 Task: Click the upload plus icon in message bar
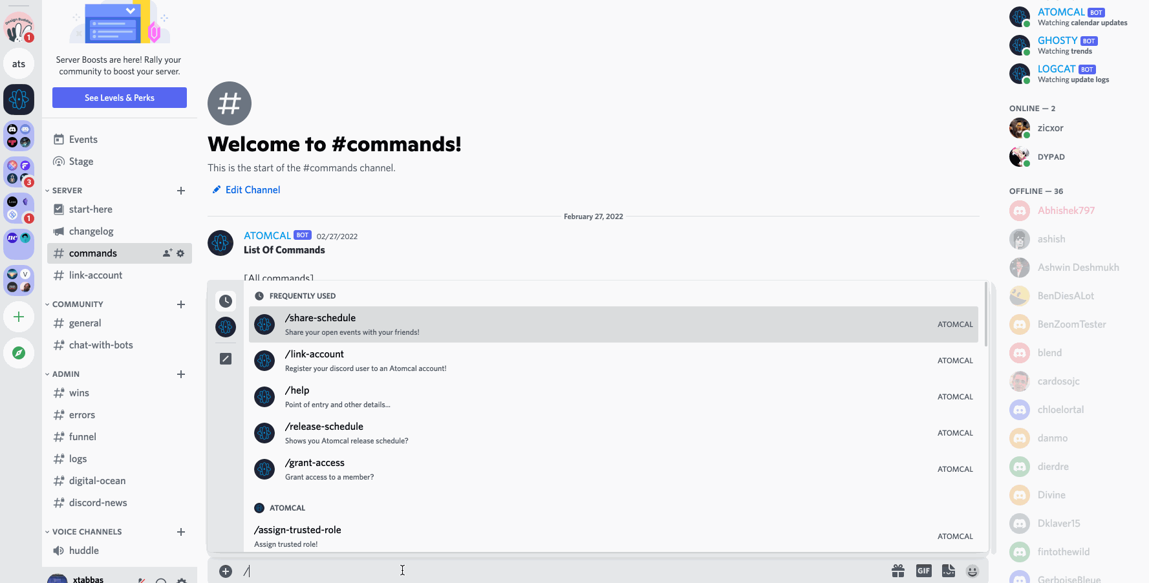(226, 571)
